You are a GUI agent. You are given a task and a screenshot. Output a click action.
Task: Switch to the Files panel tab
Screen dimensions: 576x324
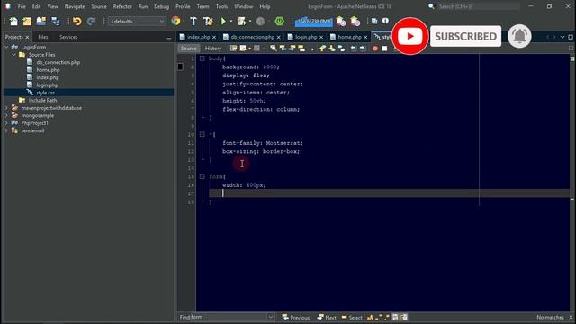point(43,37)
